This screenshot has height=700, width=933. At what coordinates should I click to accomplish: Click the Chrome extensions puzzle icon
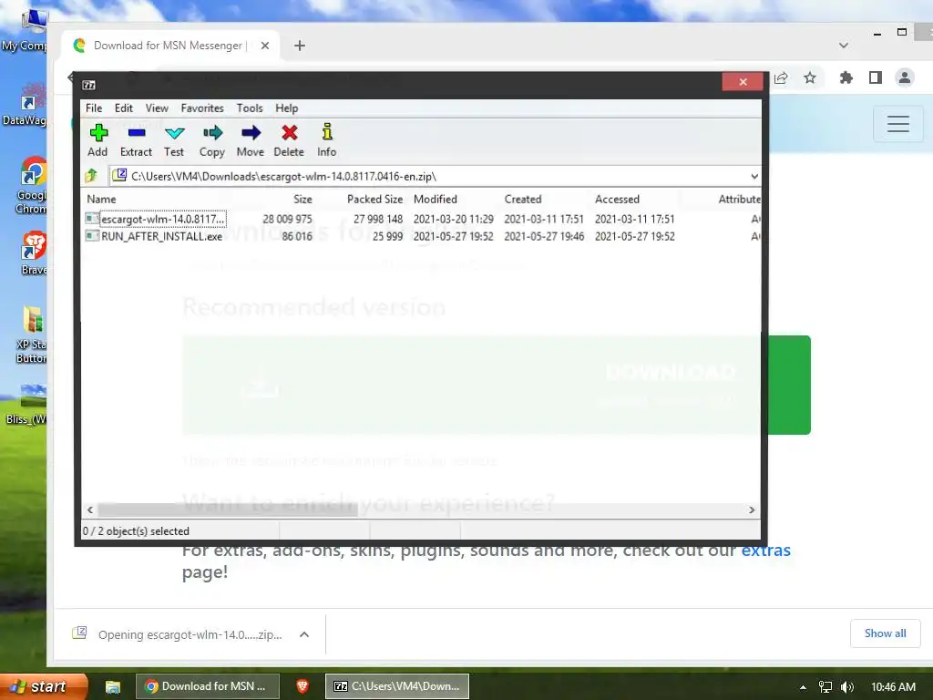pos(846,77)
